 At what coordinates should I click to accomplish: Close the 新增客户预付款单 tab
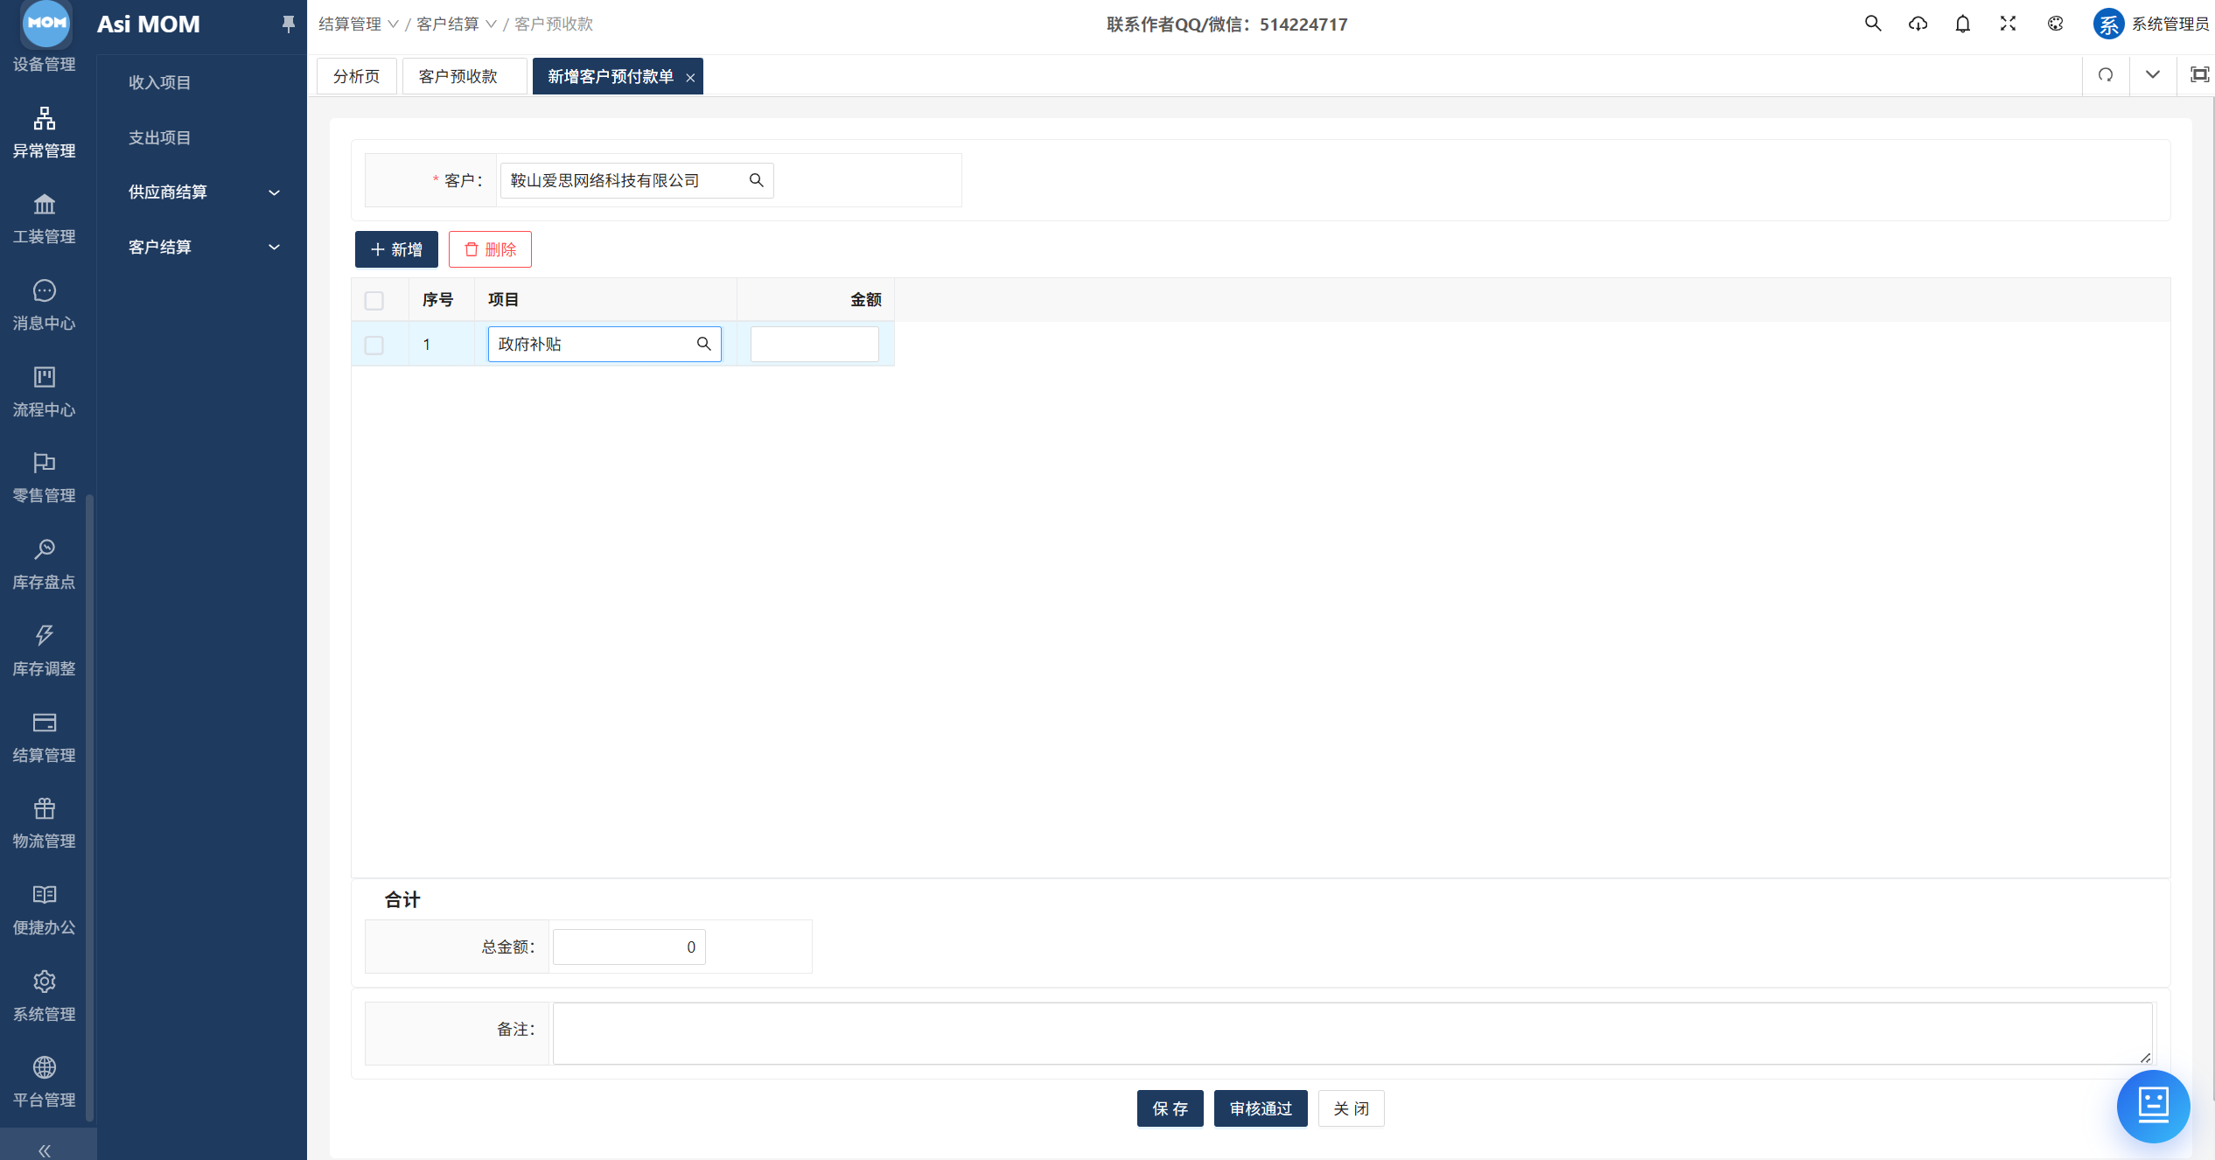pyautogui.click(x=690, y=78)
